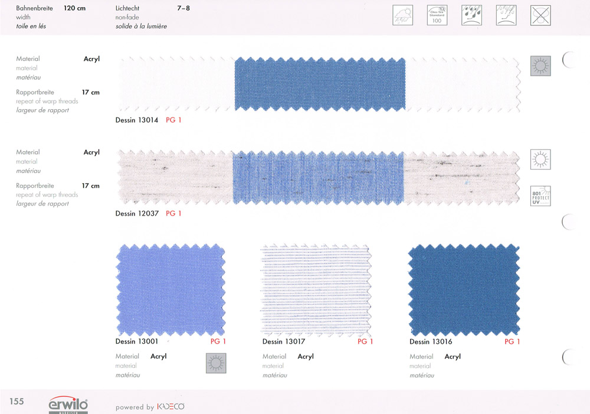The height and width of the screenshot is (414, 590).
Task: Choose the white striped Dessin 13017 swatch
Action: [x=316, y=290]
